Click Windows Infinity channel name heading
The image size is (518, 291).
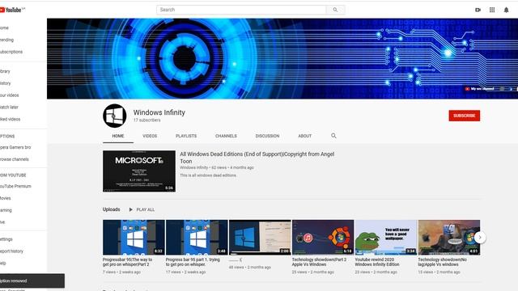[159, 112]
